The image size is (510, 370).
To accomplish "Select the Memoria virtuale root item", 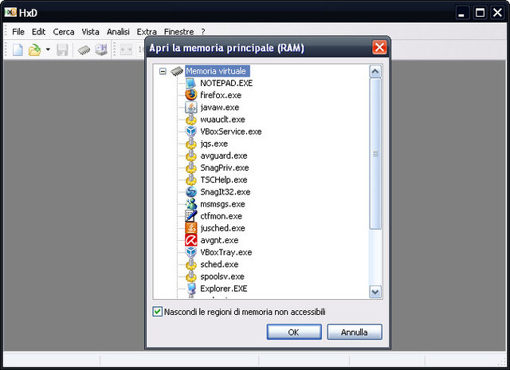I will [216, 71].
